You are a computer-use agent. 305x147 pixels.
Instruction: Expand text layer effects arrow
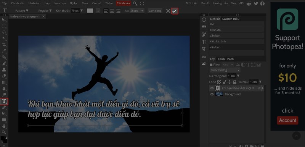click(x=263, y=88)
